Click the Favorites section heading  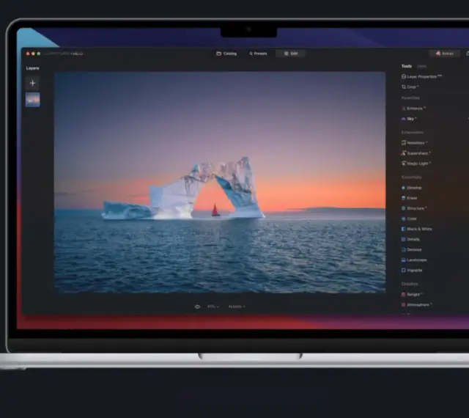[410, 98]
